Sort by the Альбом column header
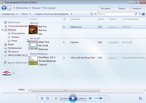The height and width of the screenshot is (103, 146). pyautogui.click(x=45, y=19)
